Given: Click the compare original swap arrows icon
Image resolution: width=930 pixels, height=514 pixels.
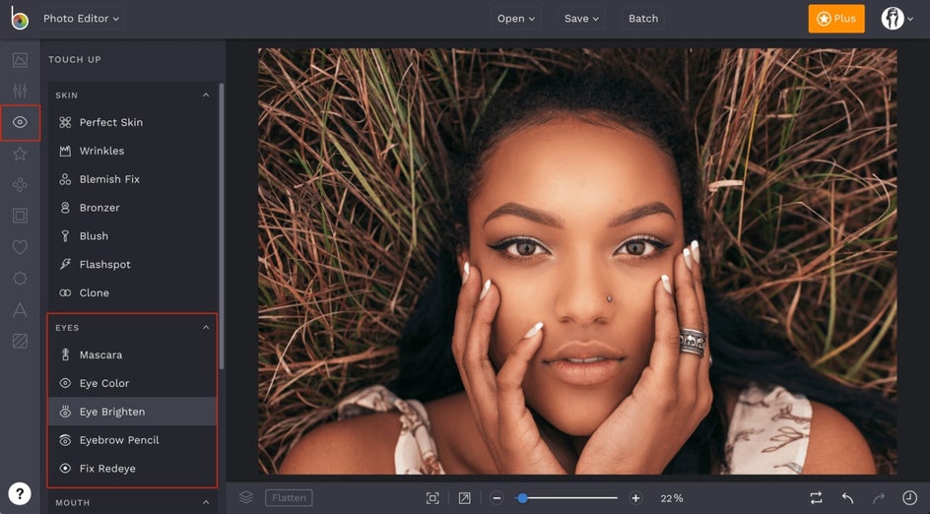Looking at the screenshot, I should [x=816, y=498].
